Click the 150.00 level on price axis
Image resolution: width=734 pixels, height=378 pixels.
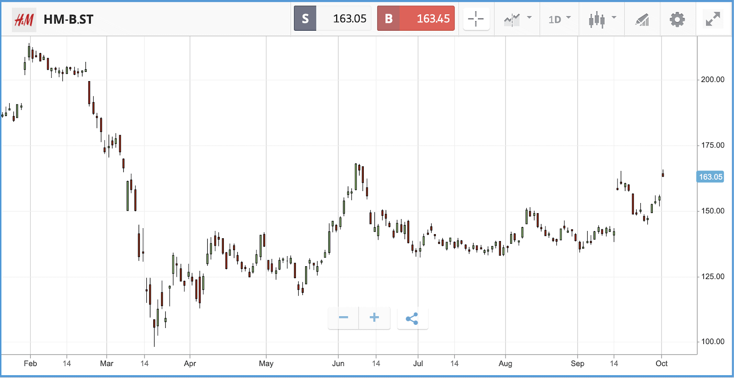click(x=713, y=211)
